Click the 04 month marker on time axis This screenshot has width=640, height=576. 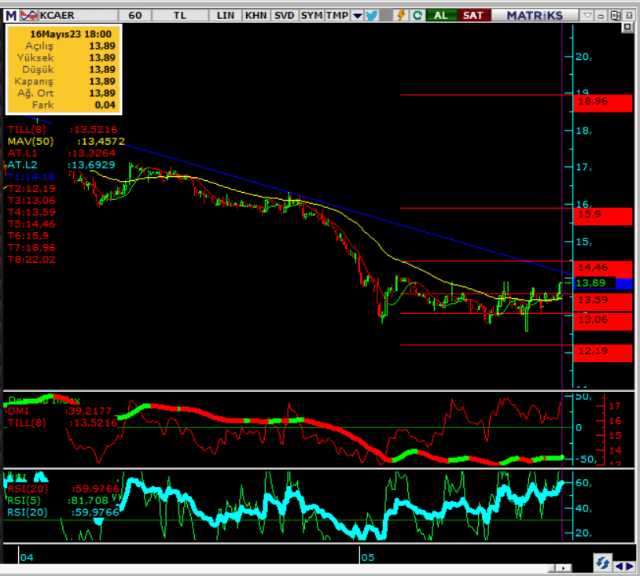pos(27,558)
